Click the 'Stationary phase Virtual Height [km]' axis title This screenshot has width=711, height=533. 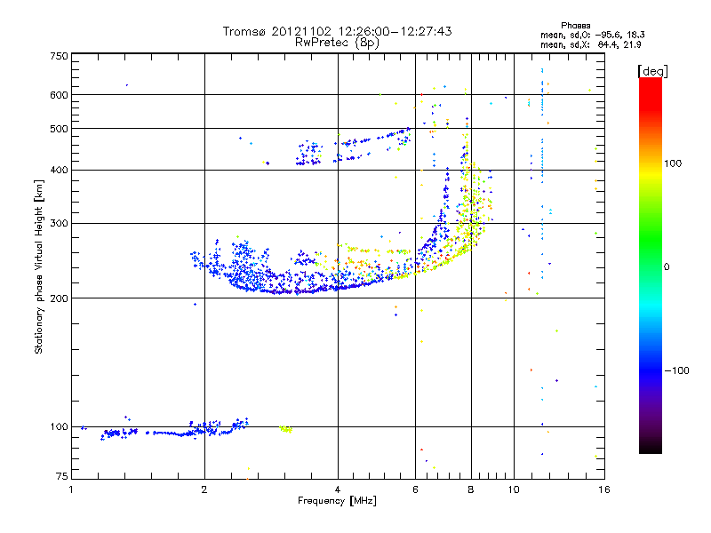coord(39,266)
